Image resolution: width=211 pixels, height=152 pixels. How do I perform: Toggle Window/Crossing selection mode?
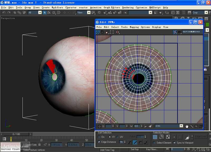point(59,12)
